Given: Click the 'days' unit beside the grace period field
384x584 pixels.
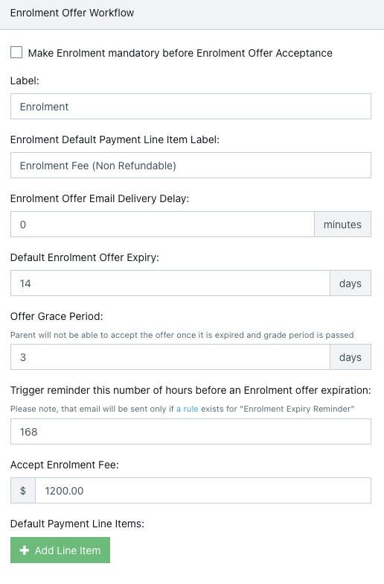Looking at the screenshot, I should (x=351, y=357).
